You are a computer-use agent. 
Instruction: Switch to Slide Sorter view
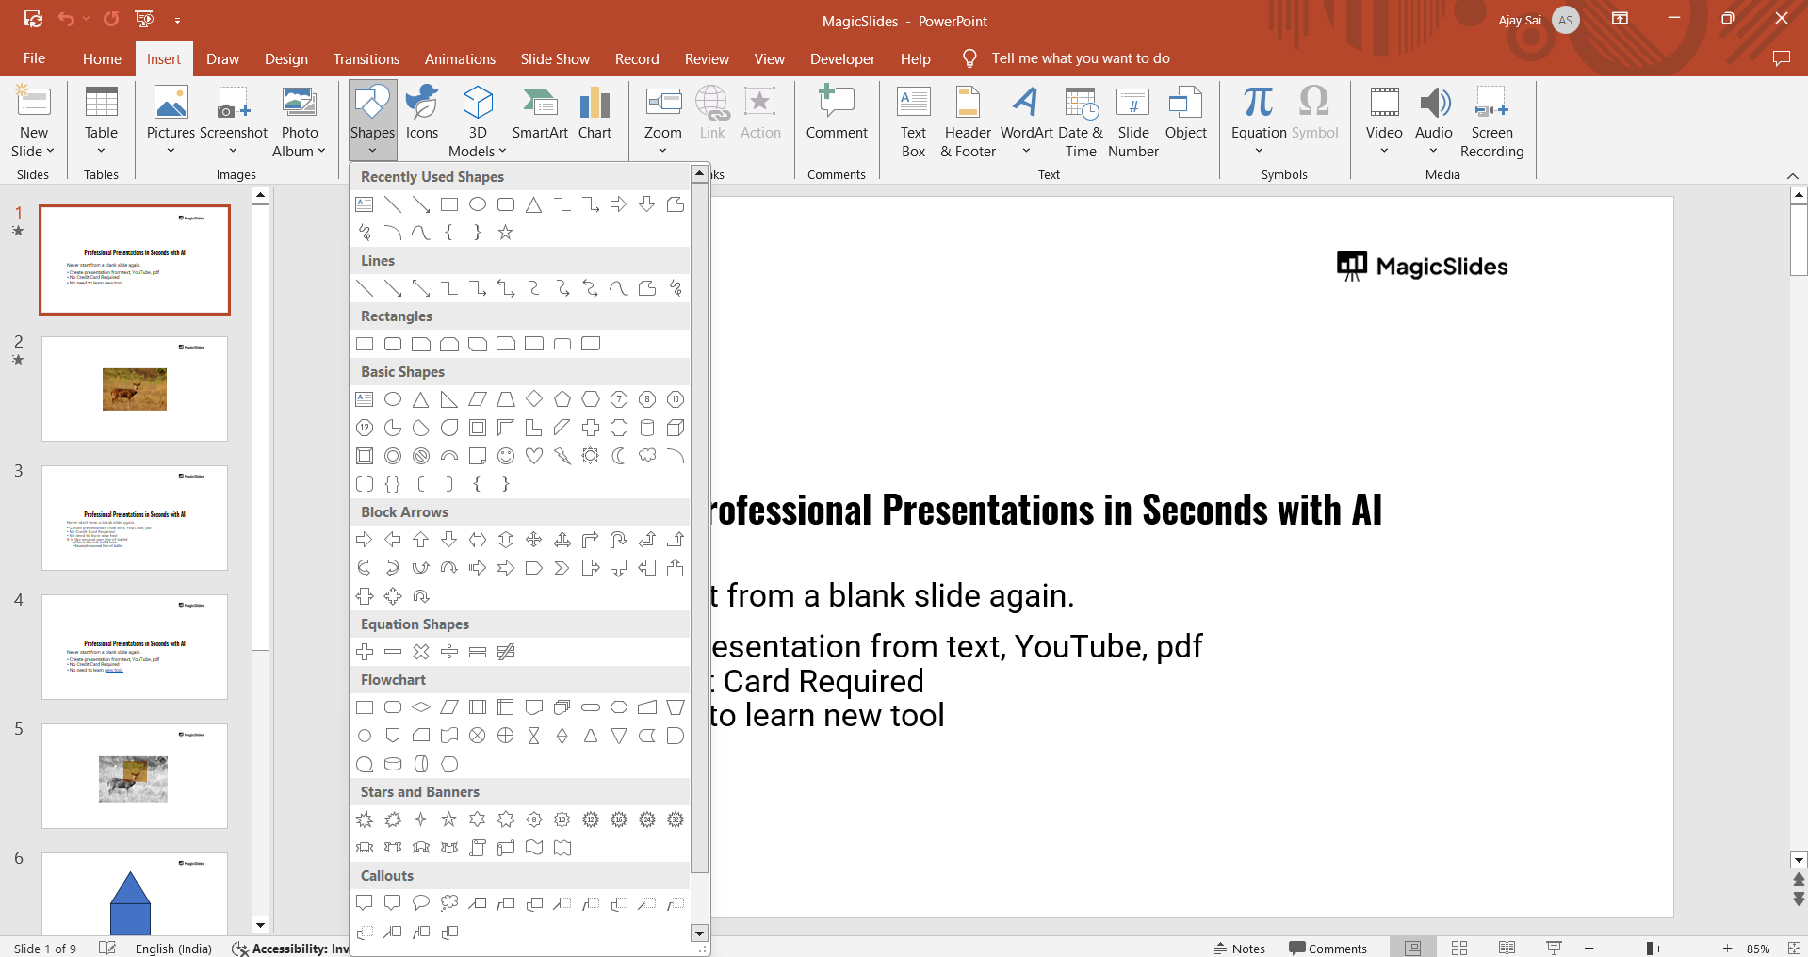(1459, 948)
